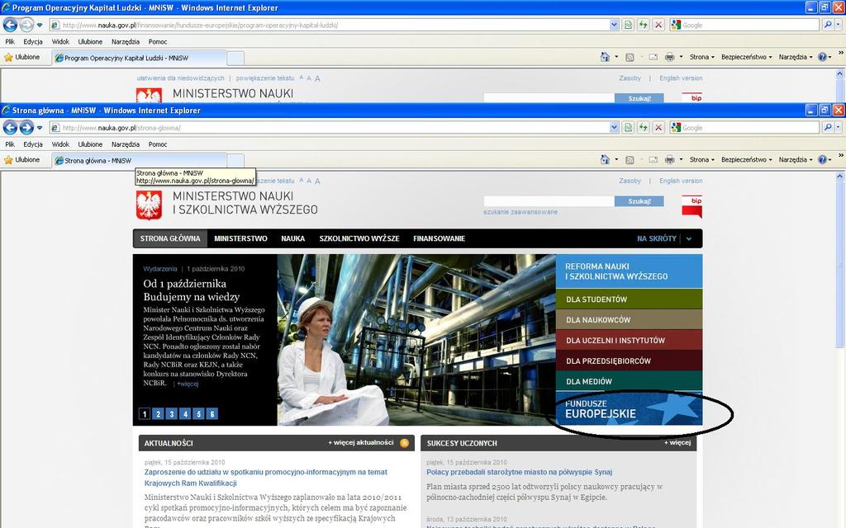Screen dimensions: 846x528
Task: Open STRONA GŁÓWNA site navigation item
Action: pos(170,238)
